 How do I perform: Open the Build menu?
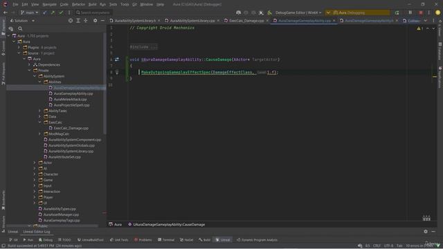[x=92, y=4]
